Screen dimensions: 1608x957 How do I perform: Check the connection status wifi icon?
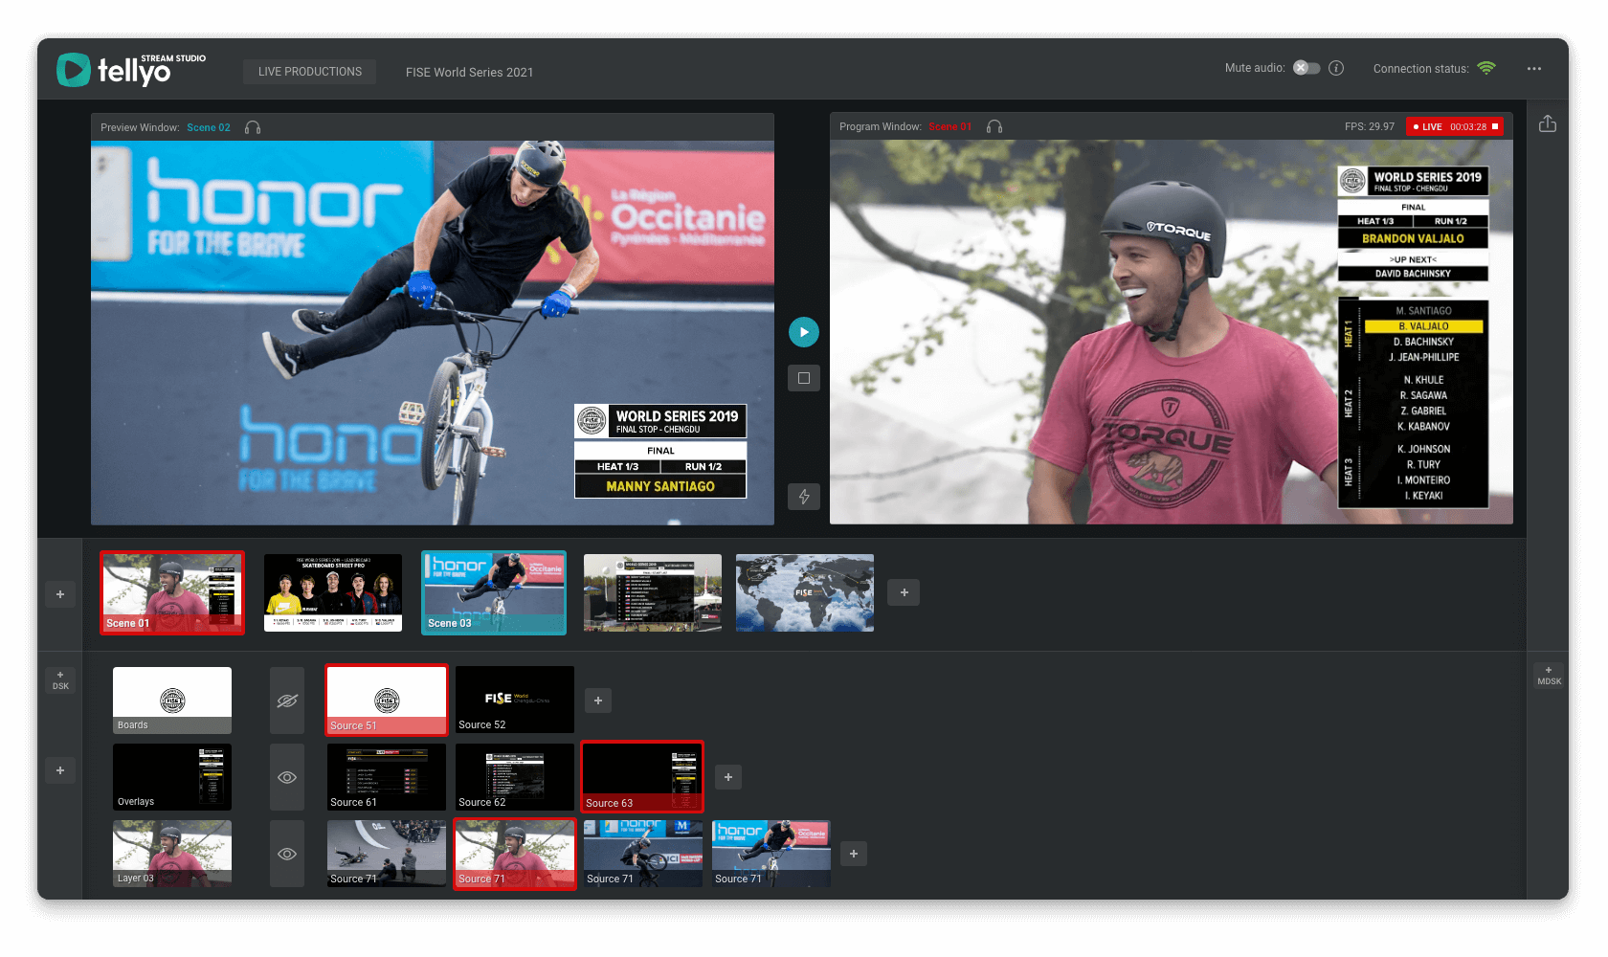coord(1486,68)
